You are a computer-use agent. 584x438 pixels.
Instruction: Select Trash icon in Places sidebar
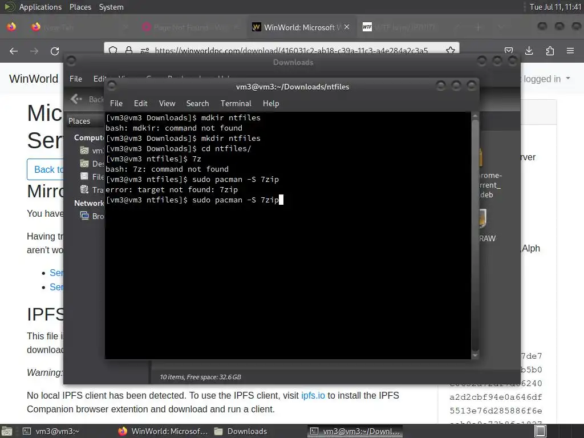(x=84, y=190)
